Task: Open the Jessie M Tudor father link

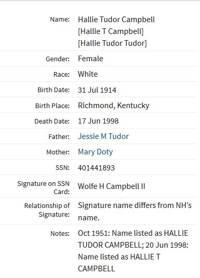Action: (x=103, y=136)
